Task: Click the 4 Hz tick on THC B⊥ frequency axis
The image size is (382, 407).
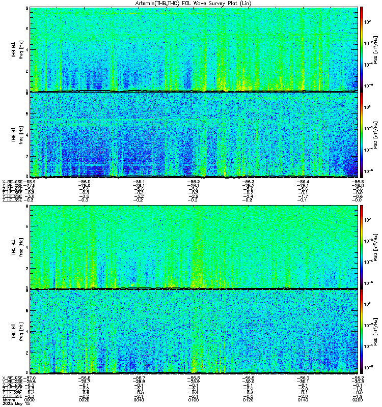Action: 27,247
